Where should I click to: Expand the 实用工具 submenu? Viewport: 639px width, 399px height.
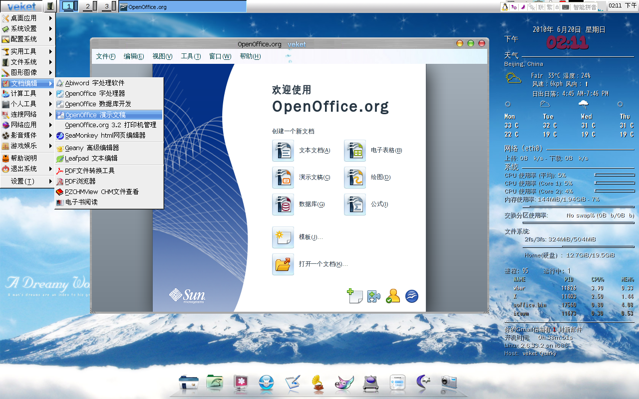pos(27,51)
